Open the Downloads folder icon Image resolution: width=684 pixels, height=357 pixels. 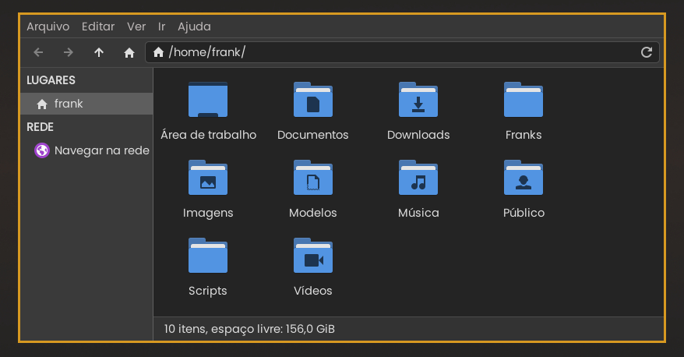coord(418,100)
